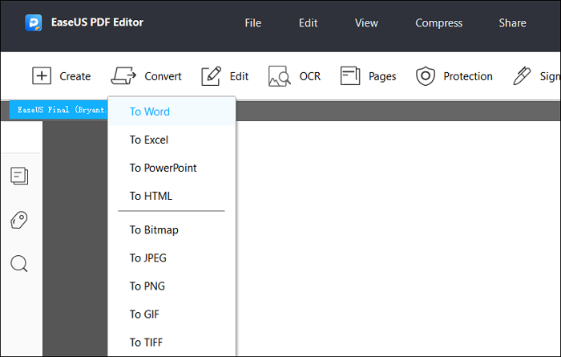561x357 pixels.
Task: Open the Pages tool
Action: tap(350, 76)
